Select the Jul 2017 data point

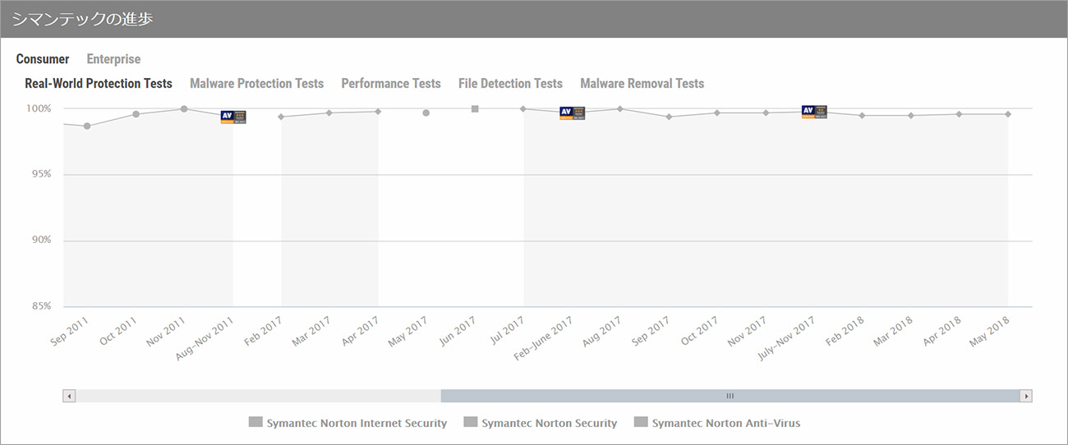pyautogui.click(x=523, y=108)
